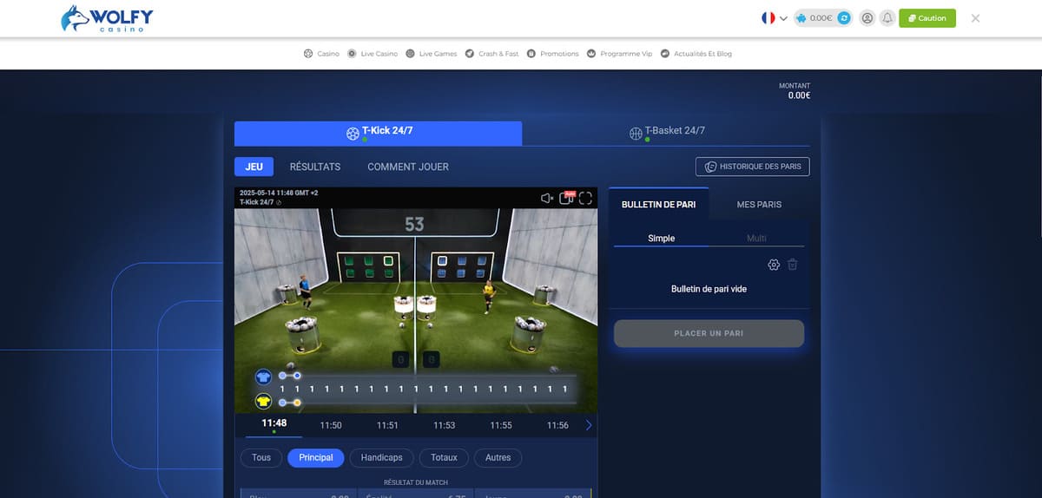Screen dimensions: 1042x498
Task: Switch to the MES PARIS tab
Action: coord(759,205)
